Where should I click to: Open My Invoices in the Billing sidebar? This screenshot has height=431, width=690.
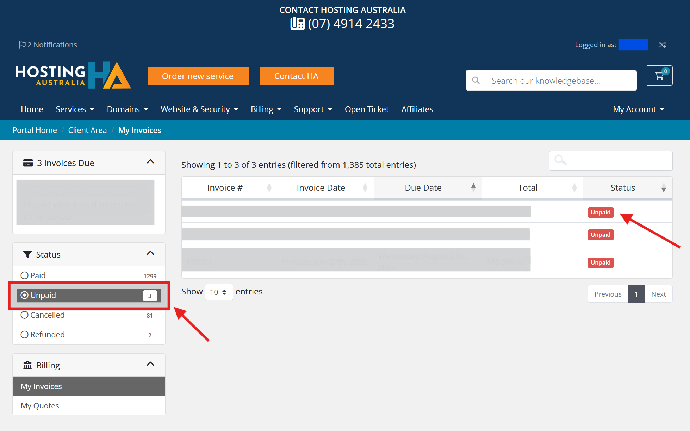(89, 386)
